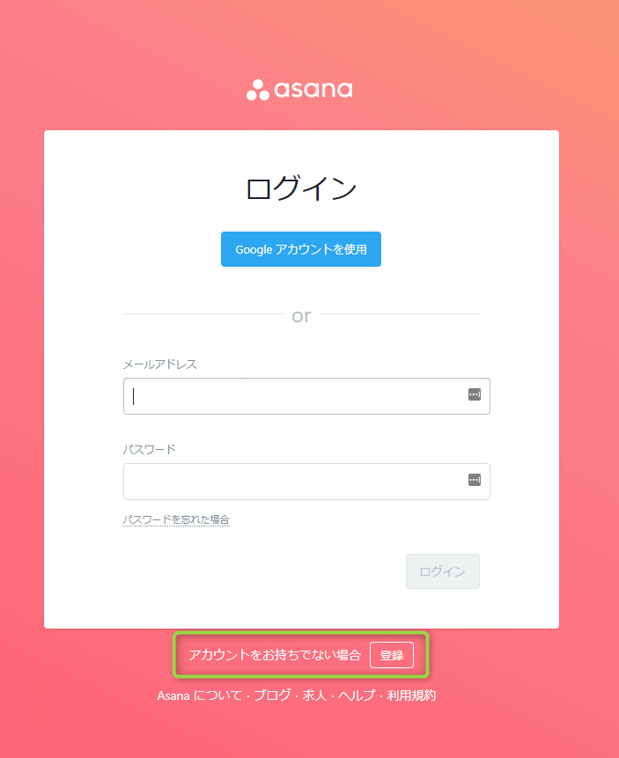Click the 登録 sign-up button
This screenshot has width=619, height=758.
[392, 655]
